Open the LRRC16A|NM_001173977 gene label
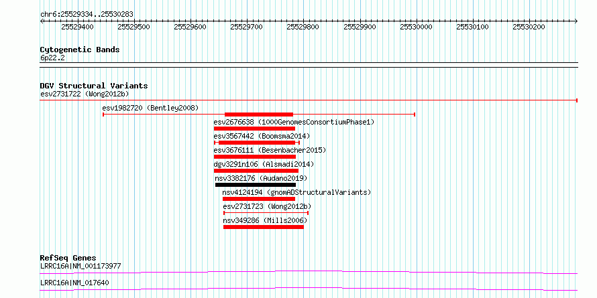The image size is (597, 298). (x=80, y=266)
